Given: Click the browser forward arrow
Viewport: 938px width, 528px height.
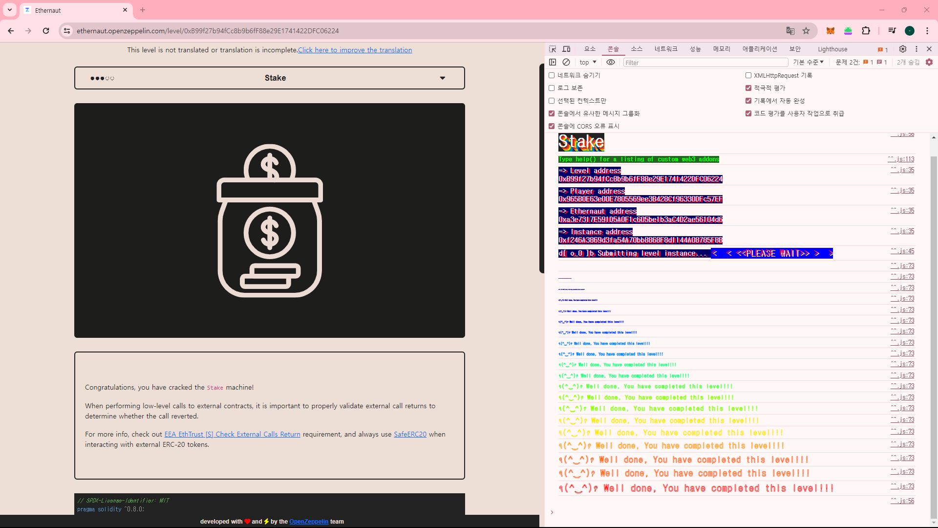Looking at the screenshot, I should coord(28,31).
